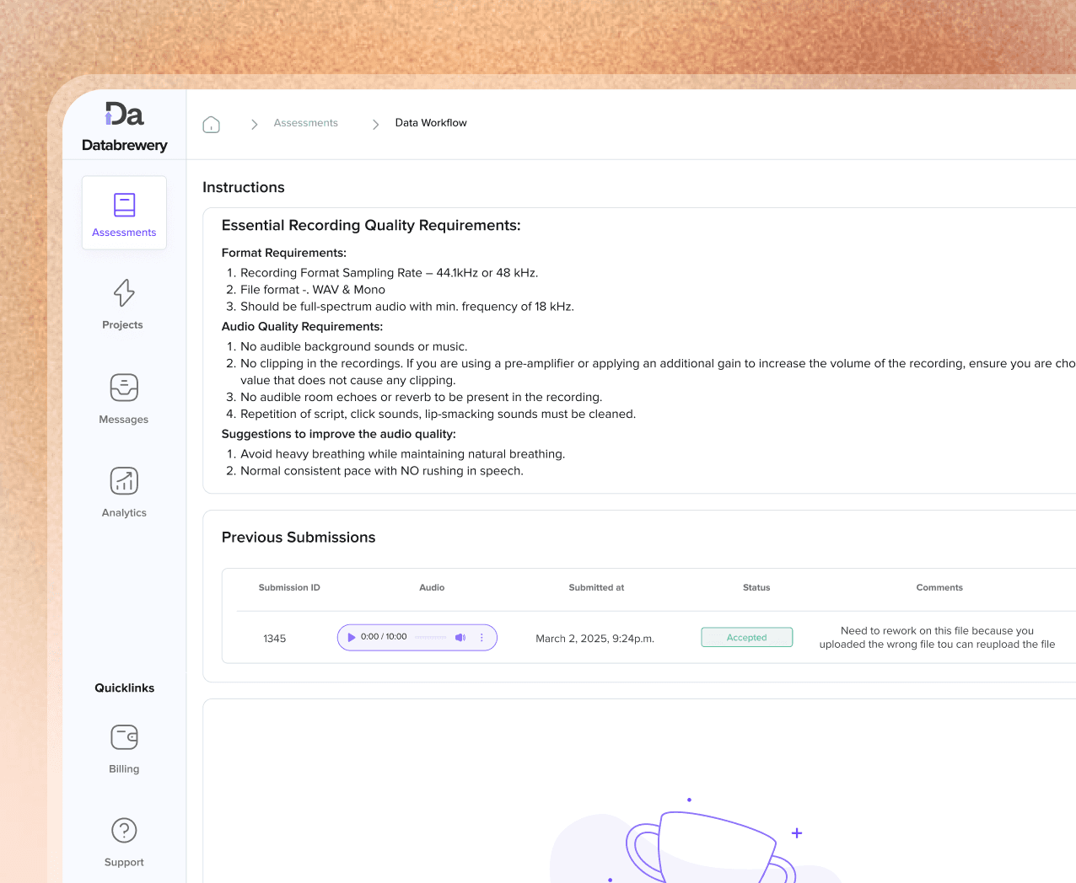The width and height of the screenshot is (1076, 883).
Task: Open the audio player's three-dot menu
Action: pyautogui.click(x=482, y=638)
